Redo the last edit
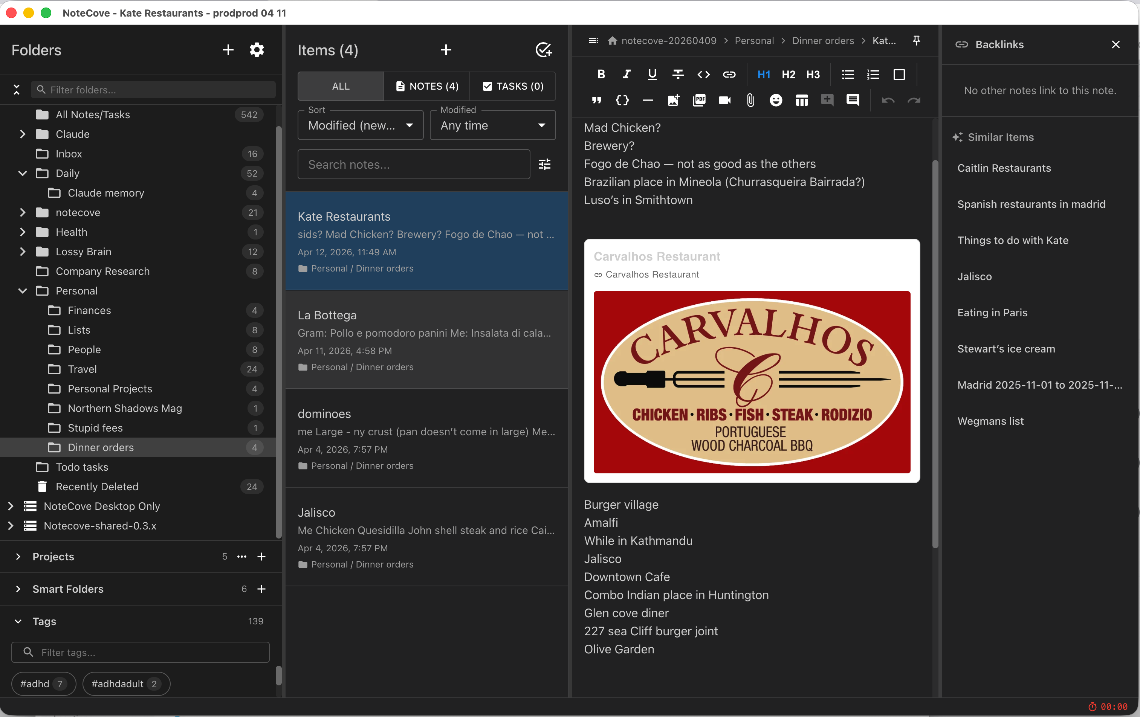Image resolution: width=1140 pixels, height=717 pixels. point(914,100)
